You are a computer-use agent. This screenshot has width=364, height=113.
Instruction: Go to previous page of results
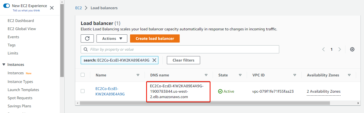point(324,49)
